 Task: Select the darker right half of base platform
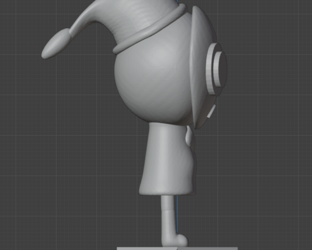(207, 249)
